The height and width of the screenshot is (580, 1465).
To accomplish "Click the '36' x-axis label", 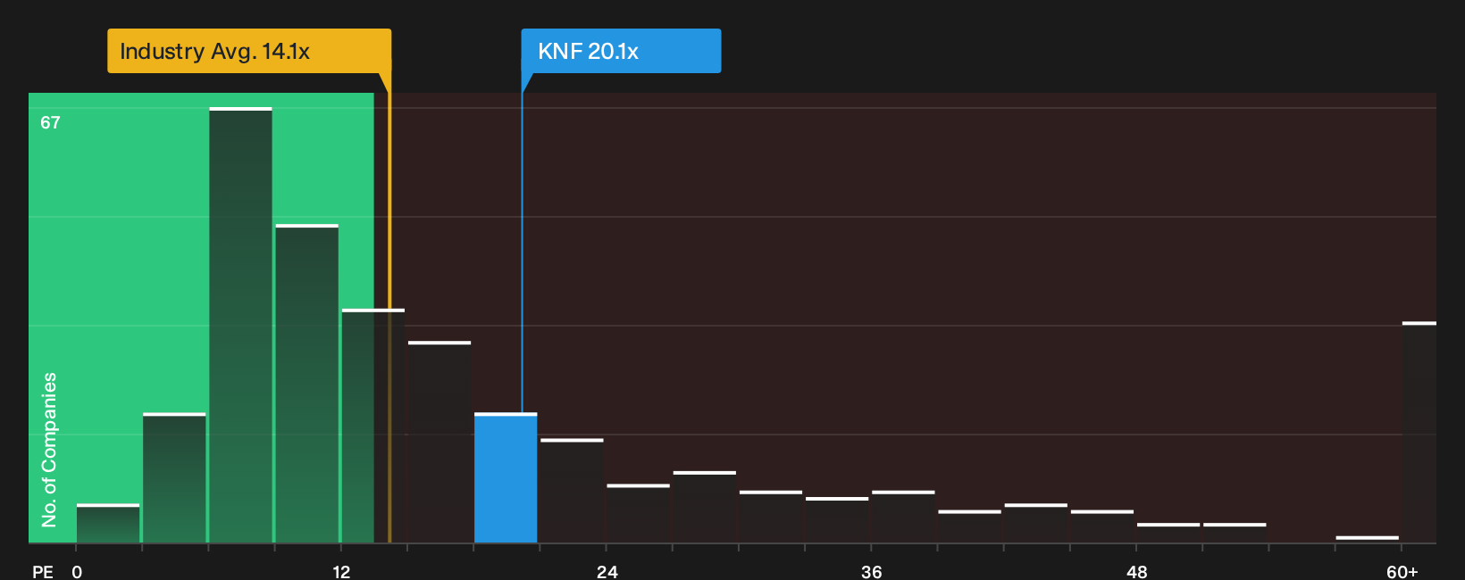I will 871,572.
